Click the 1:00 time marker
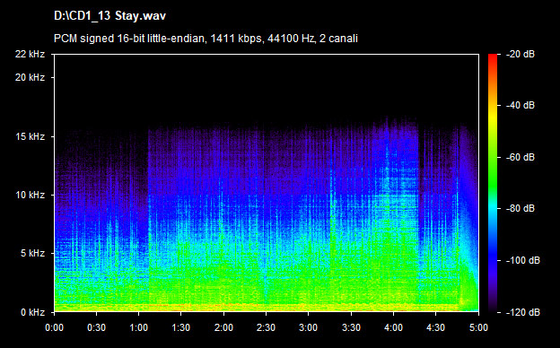Image resolution: width=560 pixels, height=348 pixels. [x=139, y=327]
